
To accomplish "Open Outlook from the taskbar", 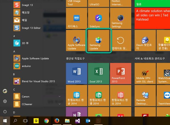I will point(88,121).
